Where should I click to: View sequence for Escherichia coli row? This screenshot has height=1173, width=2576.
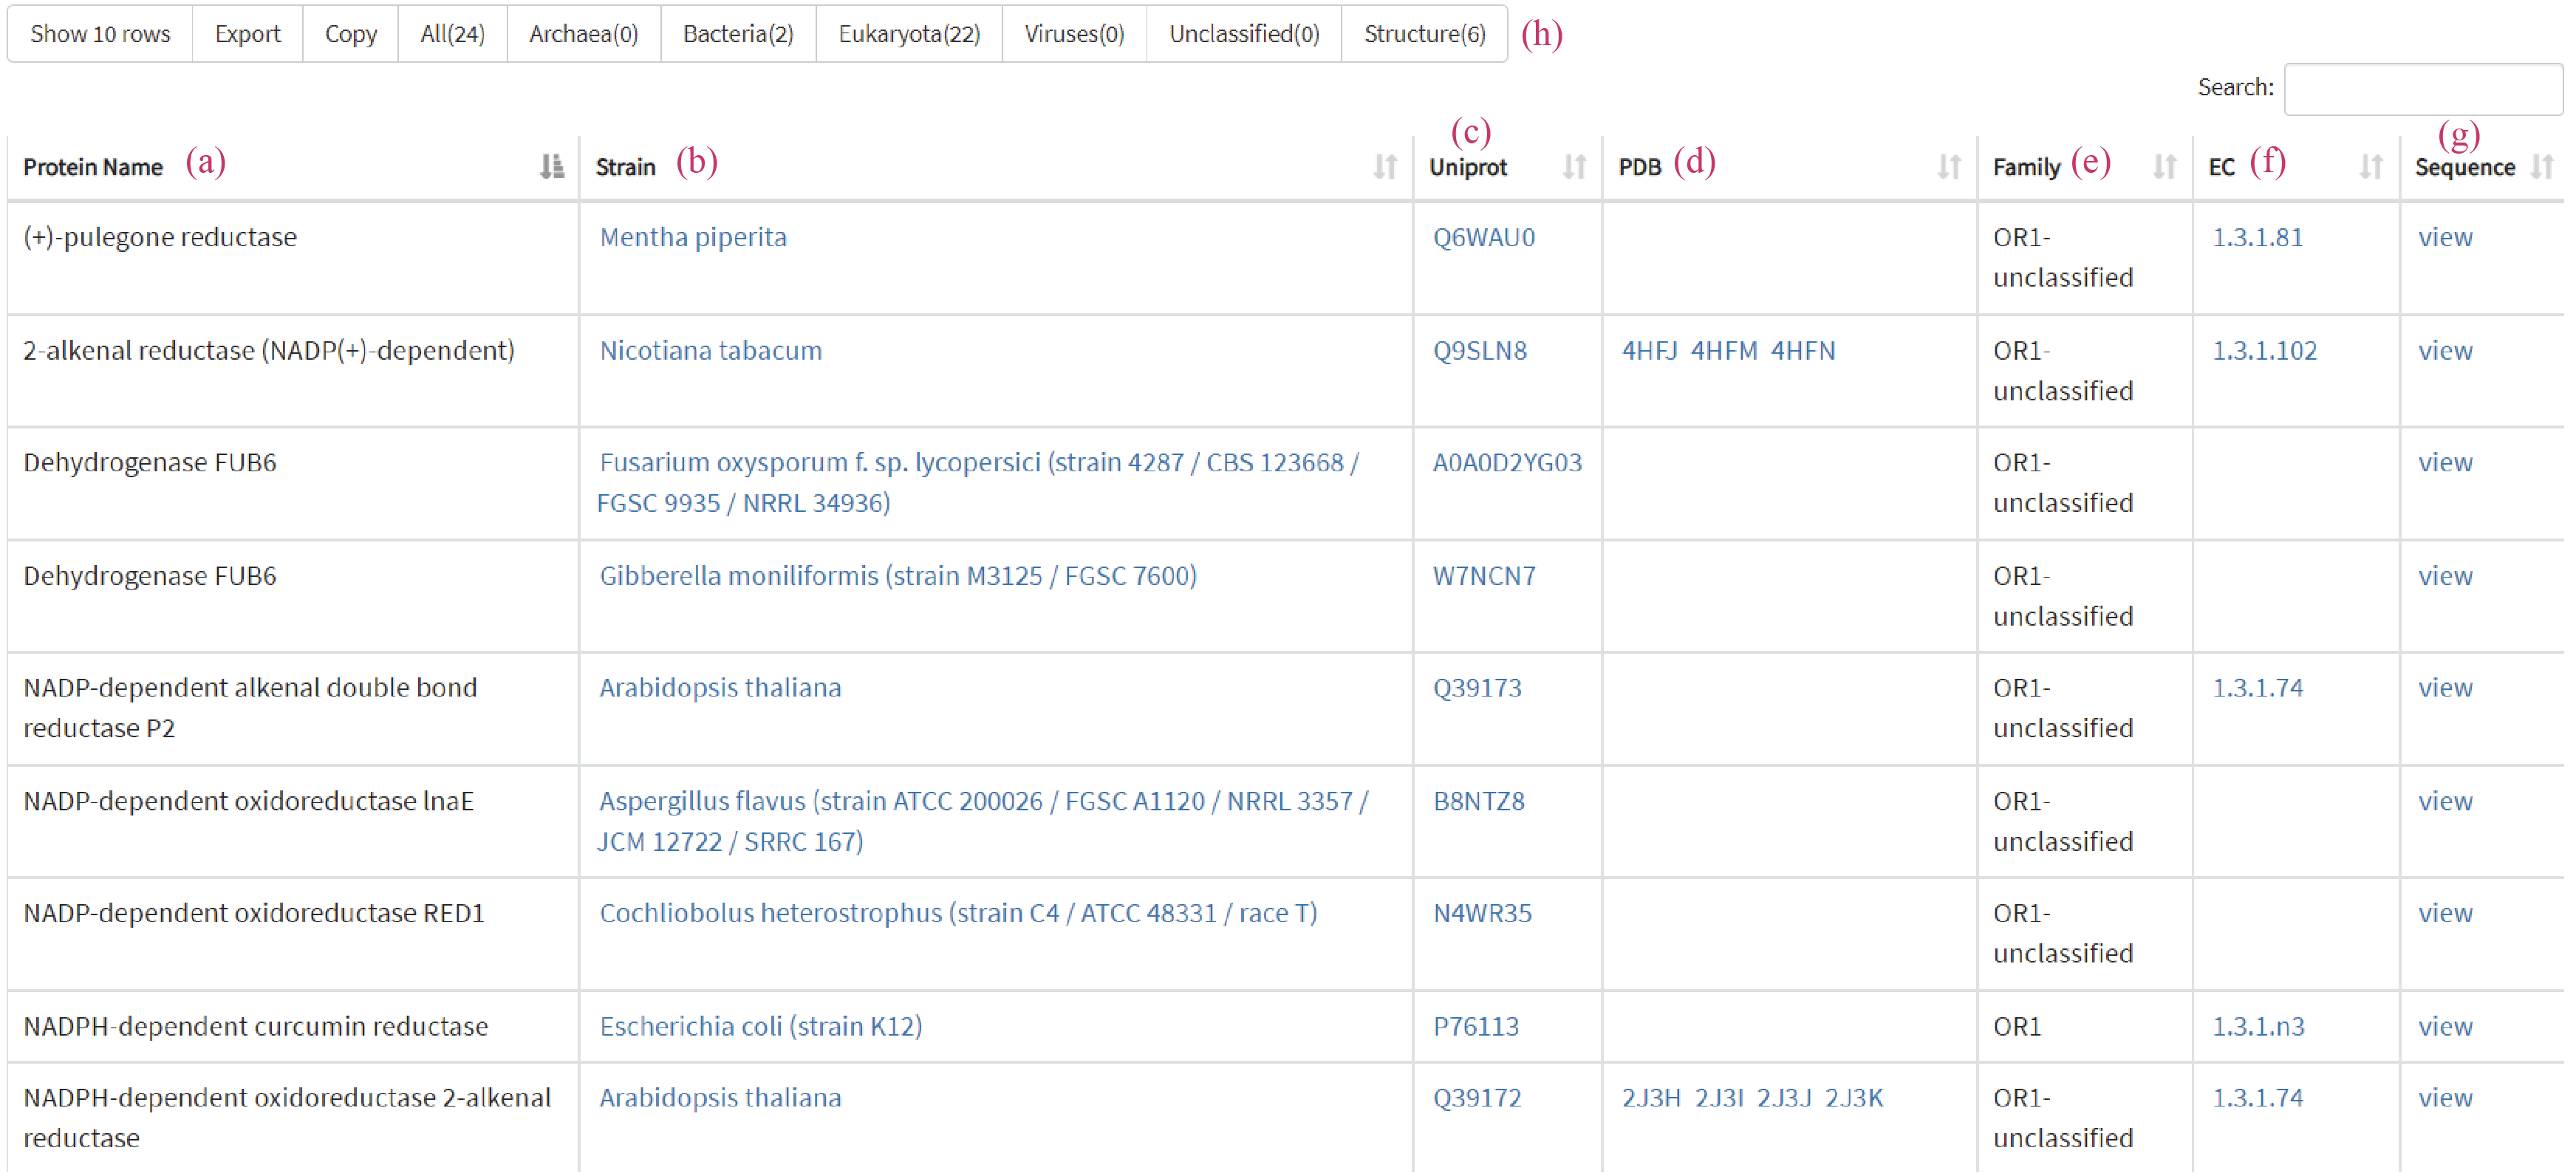coord(2444,1026)
